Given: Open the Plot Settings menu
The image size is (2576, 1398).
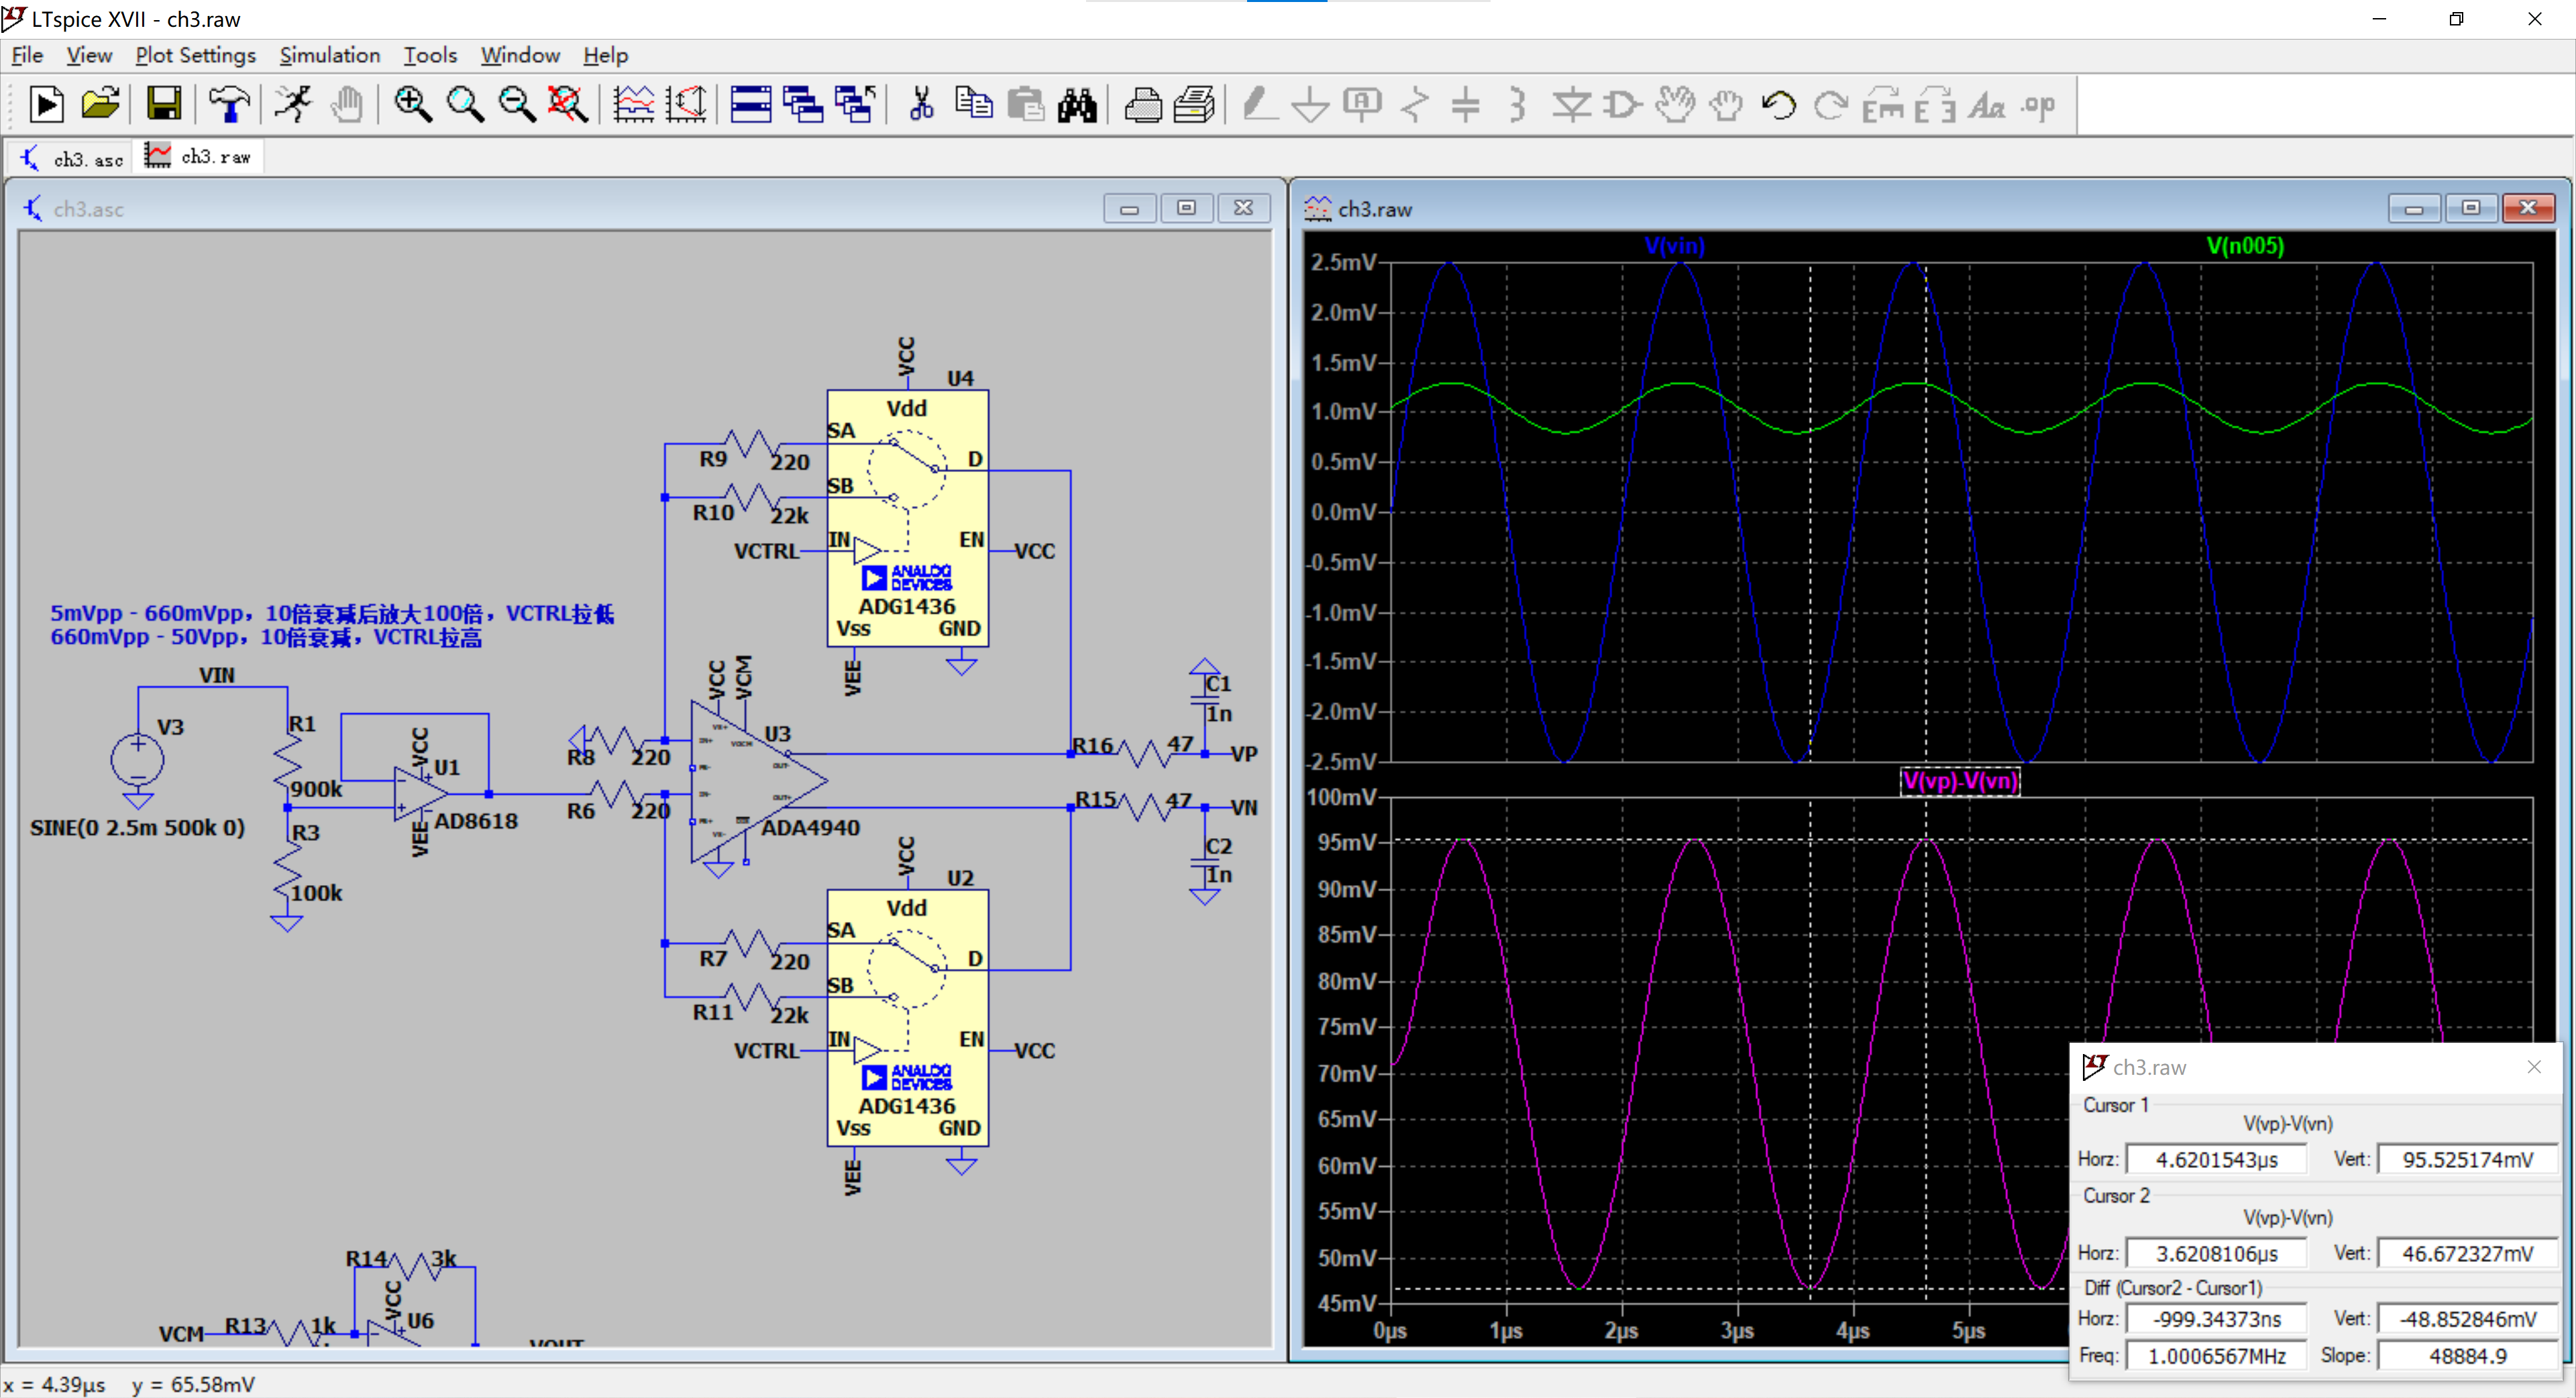Looking at the screenshot, I should coord(196,55).
